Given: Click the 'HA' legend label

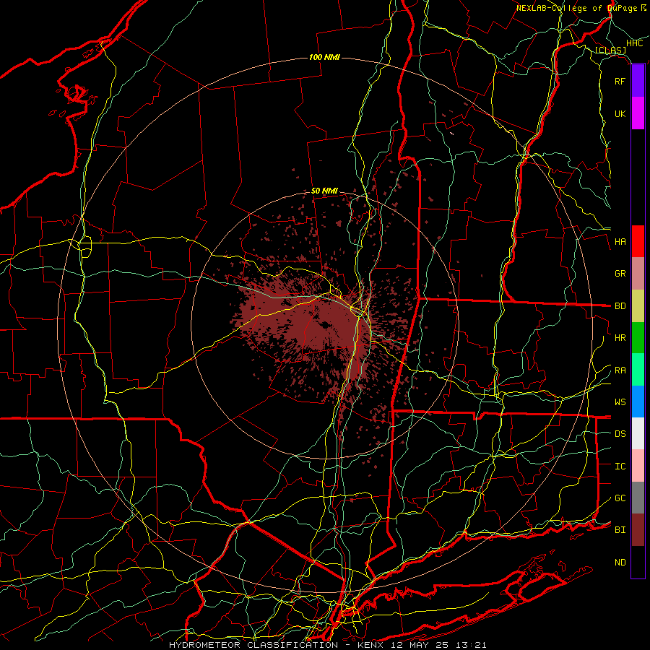Looking at the screenshot, I should pyautogui.click(x=620, y=242).
